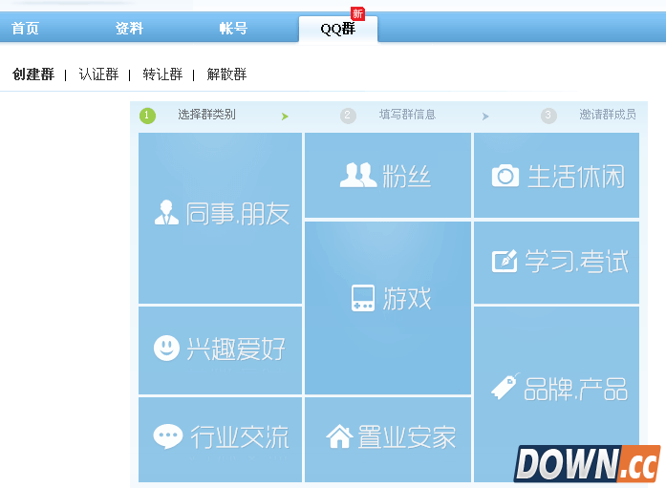Choose the 粉丝 group category

click(388, 175)
